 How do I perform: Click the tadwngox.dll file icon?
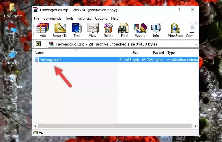point(36,60)
